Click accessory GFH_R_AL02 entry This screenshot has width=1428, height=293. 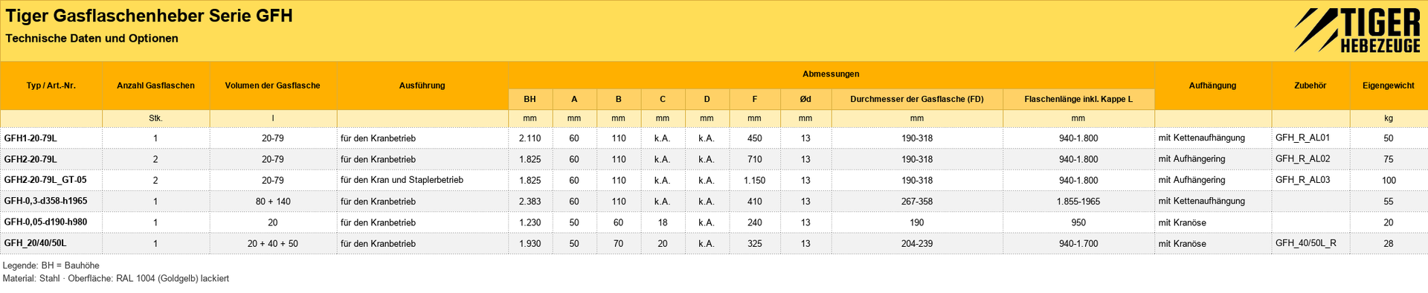coord(1302,158)
